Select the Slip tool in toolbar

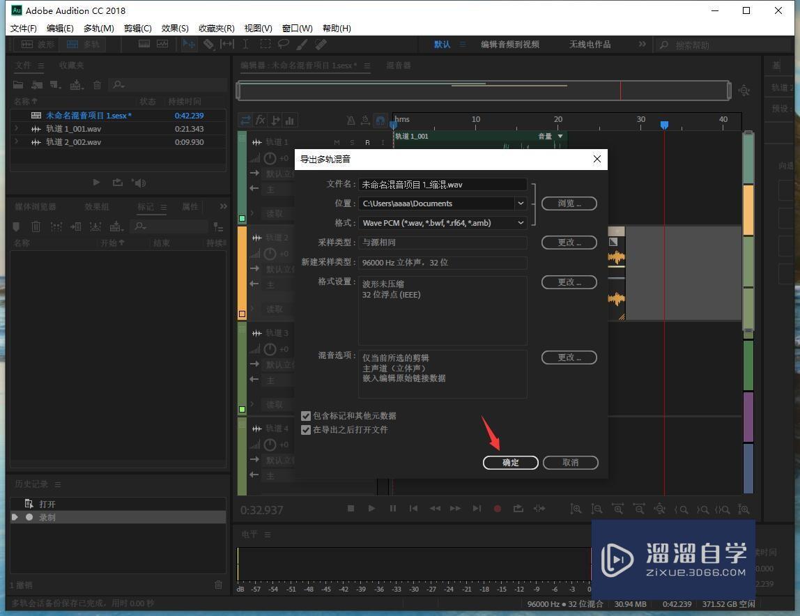click(227, 45)
